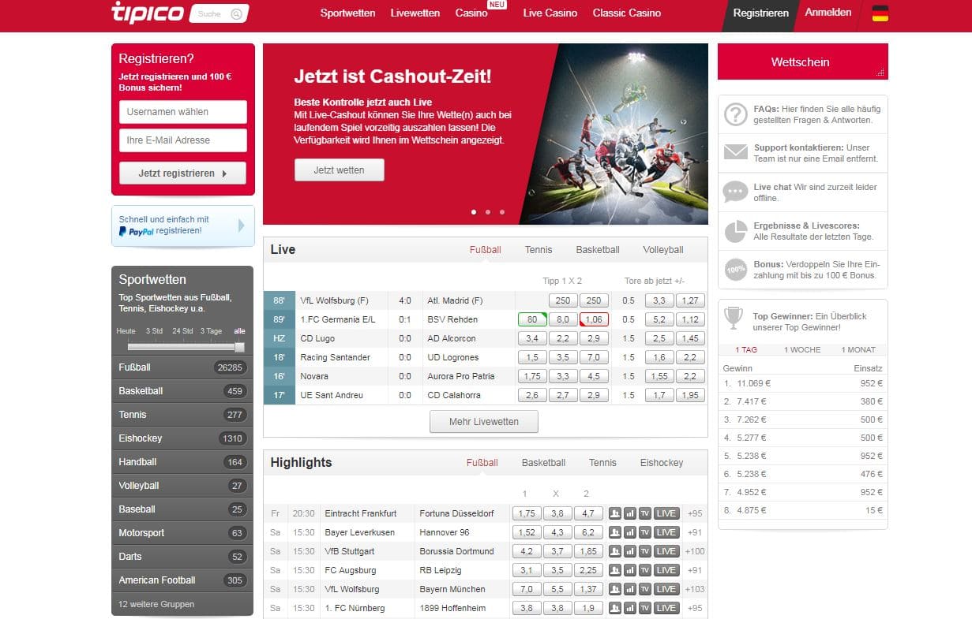This screenshot has height=619, width=972.
Task: Select 3 Tage time filter
Action: click(211, 331)
